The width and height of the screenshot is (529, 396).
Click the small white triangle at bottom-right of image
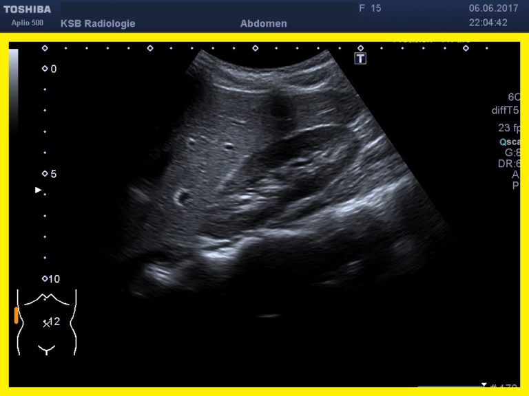[x=484, y=384]
